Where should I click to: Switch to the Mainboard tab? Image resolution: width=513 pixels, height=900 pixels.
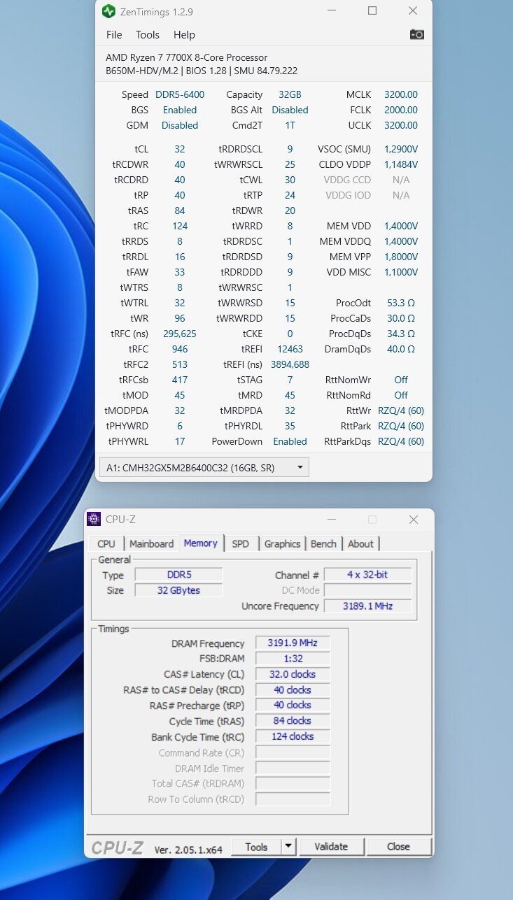click(x=151, y=544)
